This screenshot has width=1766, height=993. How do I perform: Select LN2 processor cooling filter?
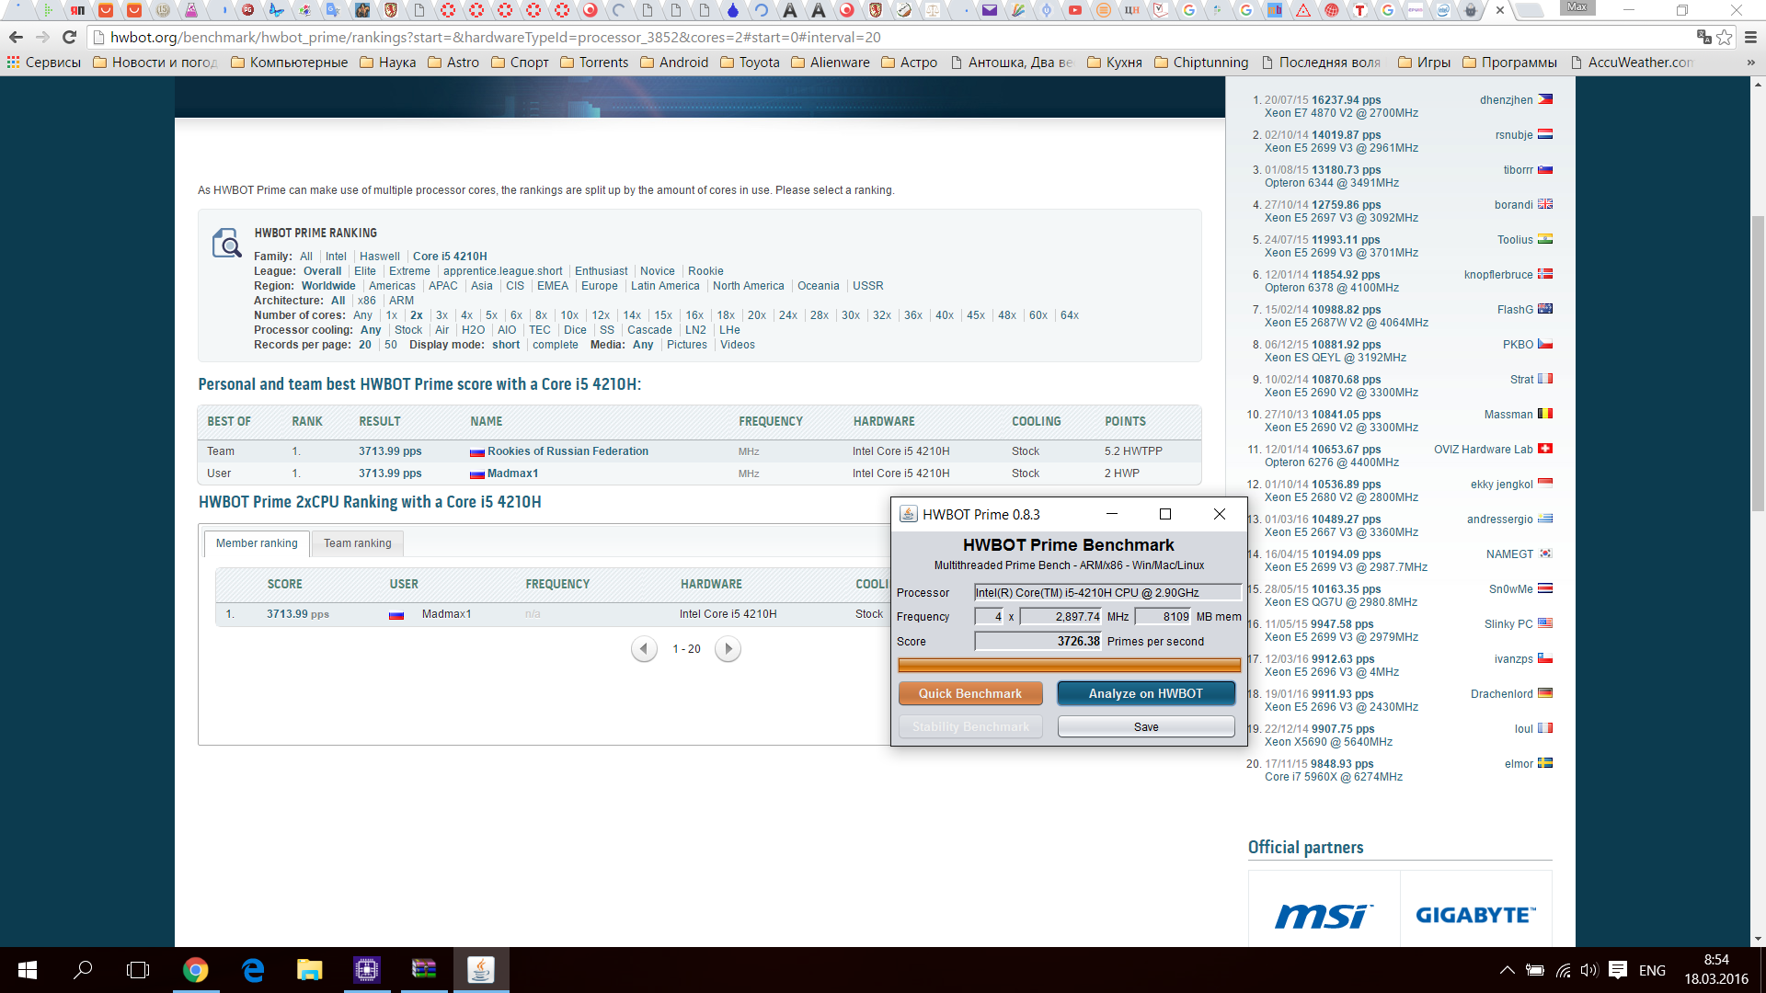point(696,330)
